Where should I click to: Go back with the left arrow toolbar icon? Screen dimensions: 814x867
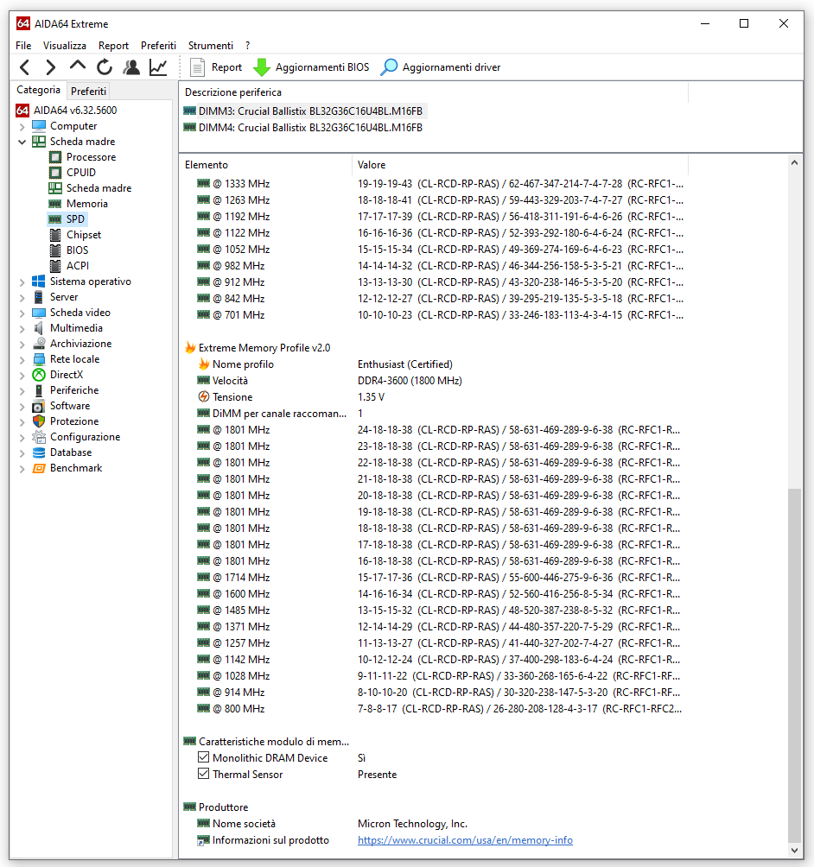[x=24, y=67]
